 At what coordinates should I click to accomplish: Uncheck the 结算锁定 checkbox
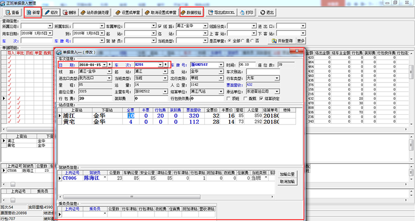[261, 99]
